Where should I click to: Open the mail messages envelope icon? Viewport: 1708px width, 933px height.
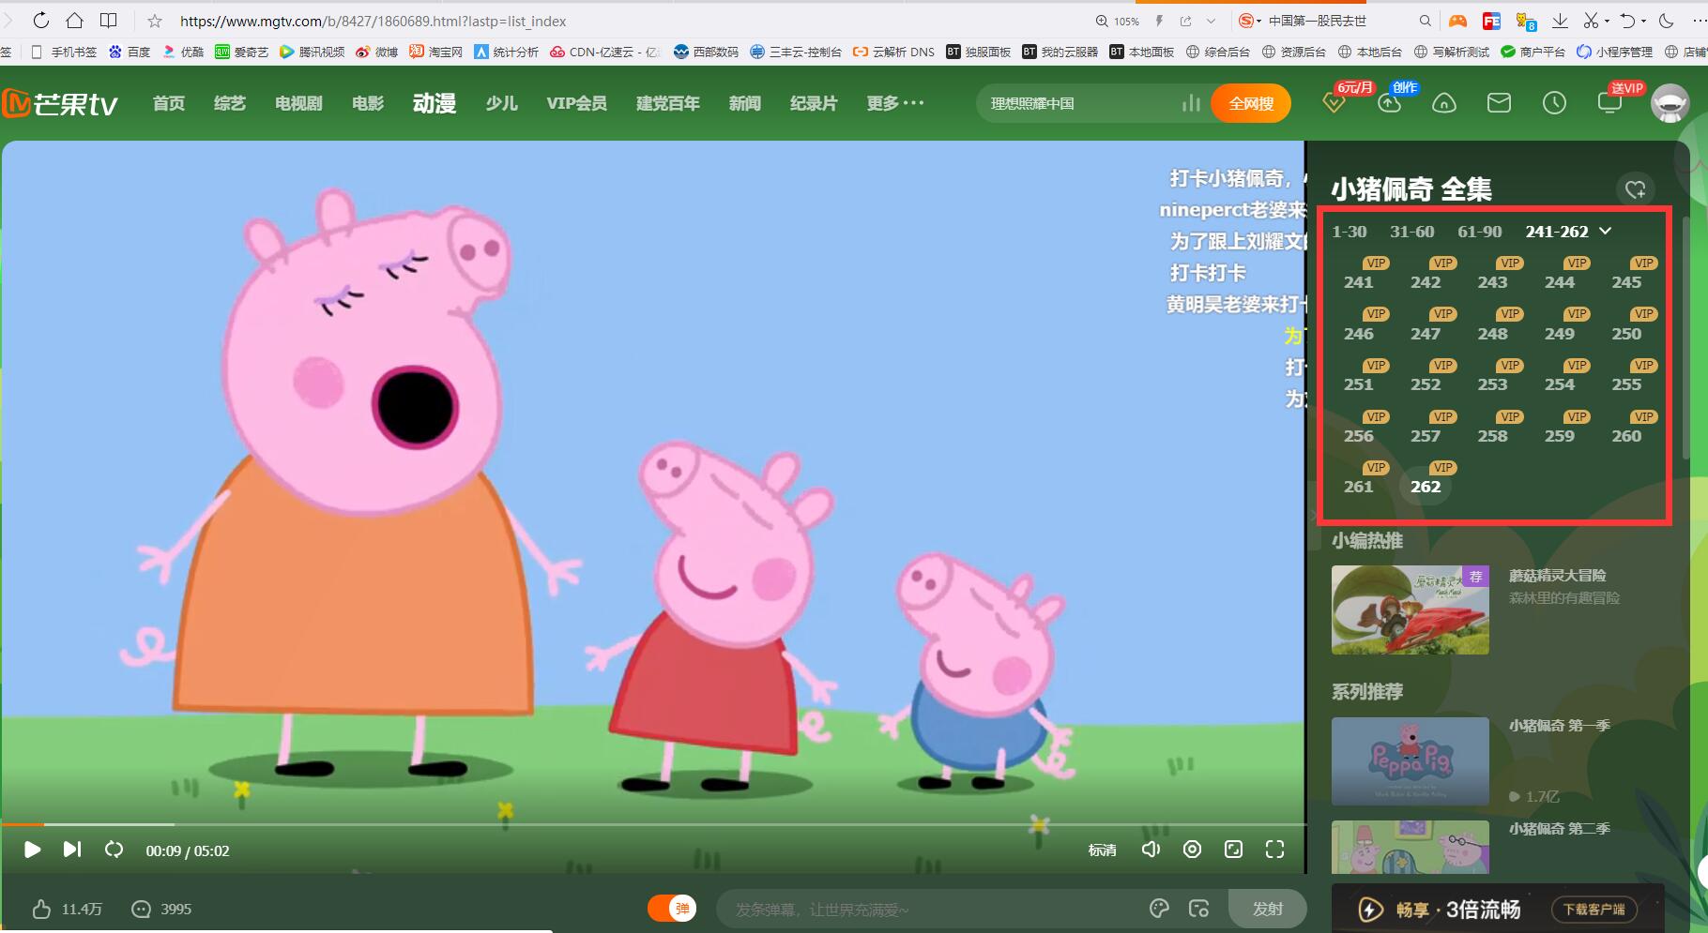coord(1500,102)
